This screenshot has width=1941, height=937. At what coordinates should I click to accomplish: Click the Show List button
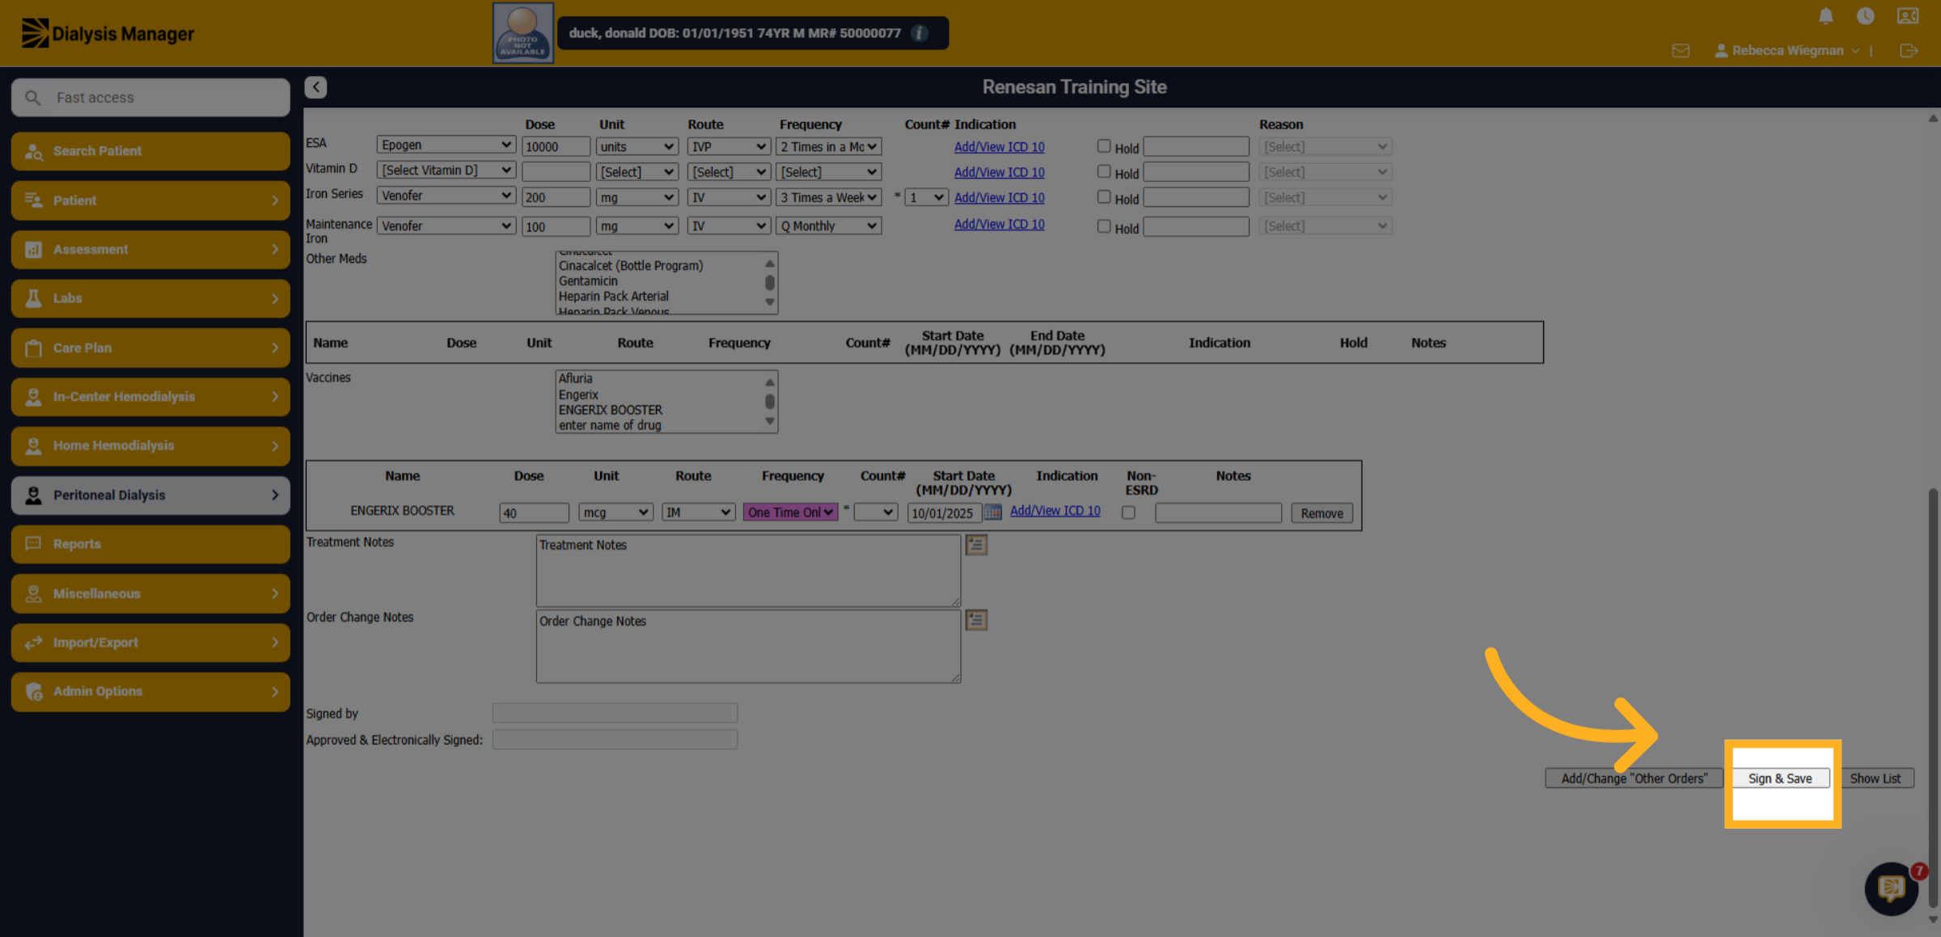coord(1875,779)
